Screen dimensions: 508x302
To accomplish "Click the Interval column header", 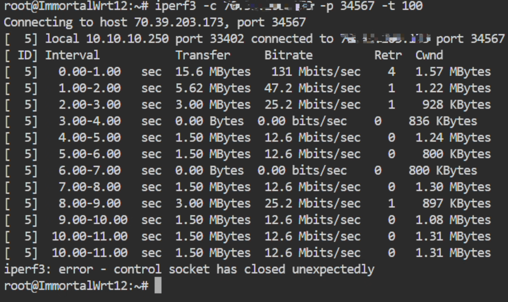I will point(73,55).
